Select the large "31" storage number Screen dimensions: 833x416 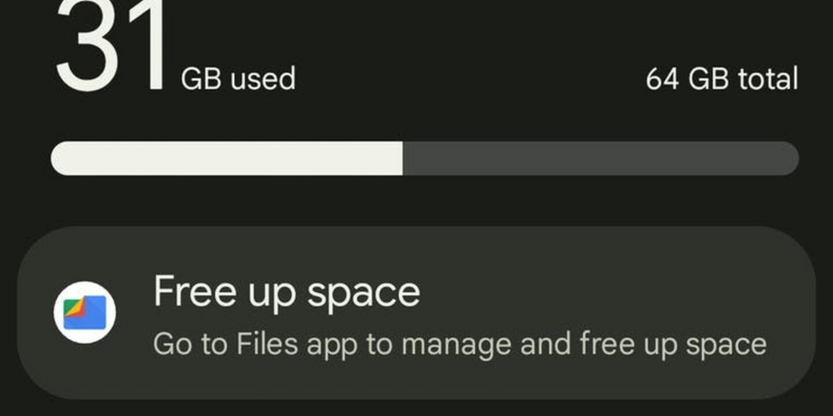tap(110, 46)
